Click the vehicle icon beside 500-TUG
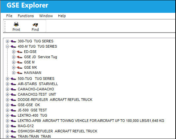This screenshot has width=176, height=139. pyautogui.click(x=14, y=79)
